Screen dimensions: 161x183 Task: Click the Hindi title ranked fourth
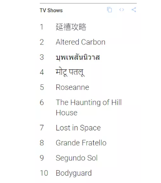click(x=70, y=72)
